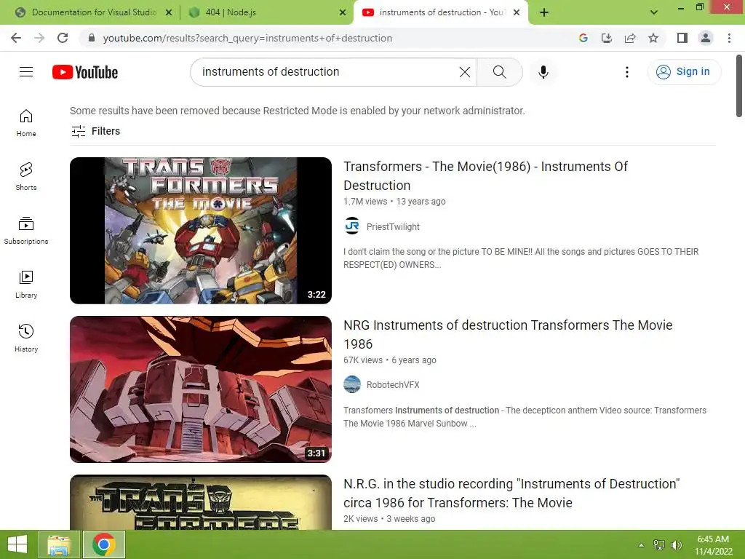Click PriestTwilight channel avatar

[x=352, y=226]
